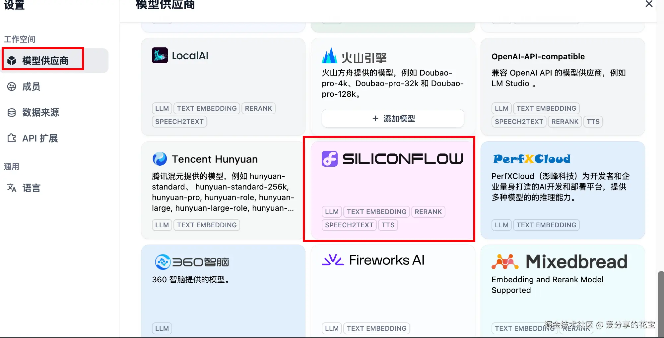This screenshot has height=338, width=664.
Task: Open the 成员 members section
Action: click(31, 86)
